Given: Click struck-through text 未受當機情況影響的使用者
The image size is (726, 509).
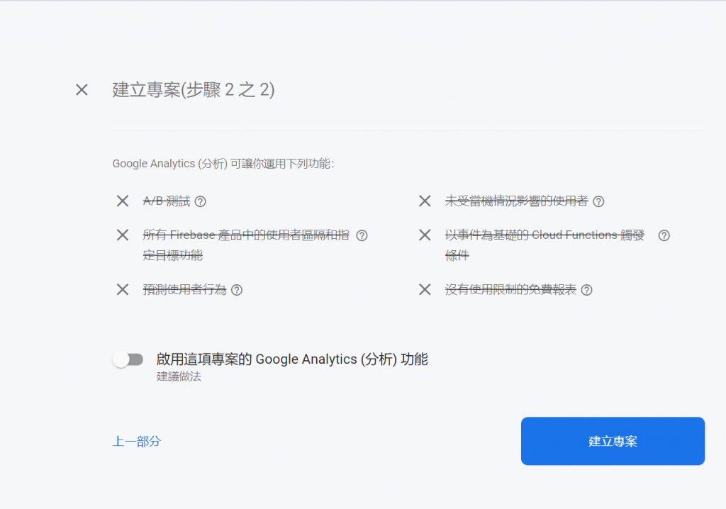Looking at the screenshot, I should coord(517,201).
